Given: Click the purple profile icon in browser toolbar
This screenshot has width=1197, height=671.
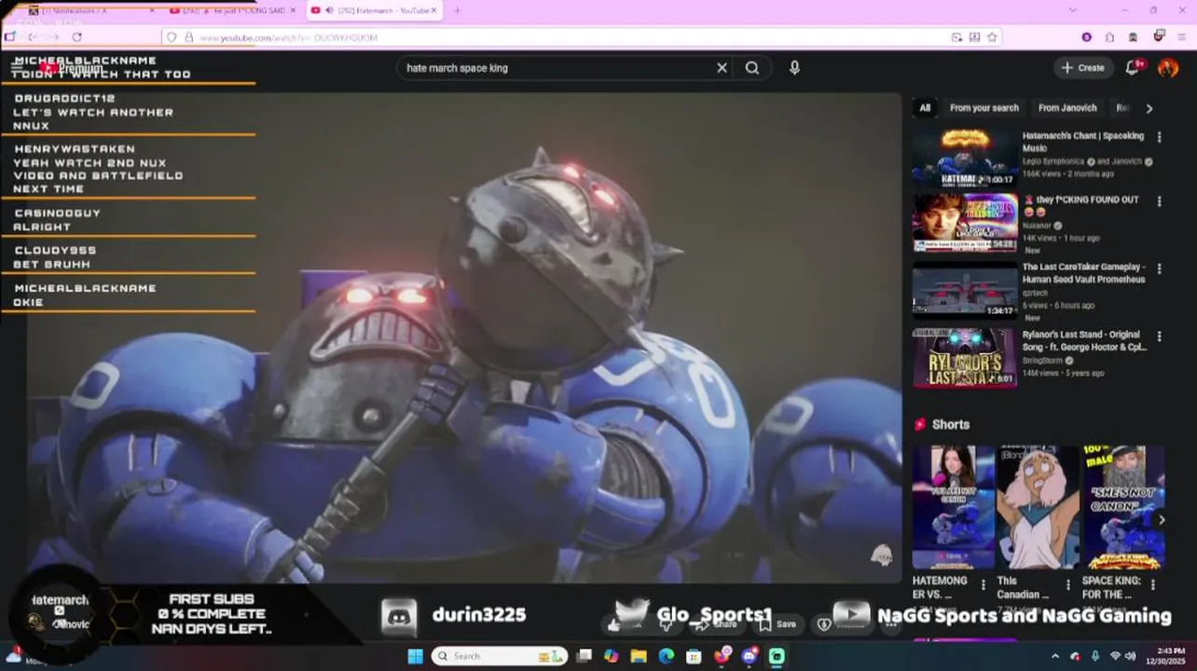Looking at the screenshot, I should click(1086, 37).
